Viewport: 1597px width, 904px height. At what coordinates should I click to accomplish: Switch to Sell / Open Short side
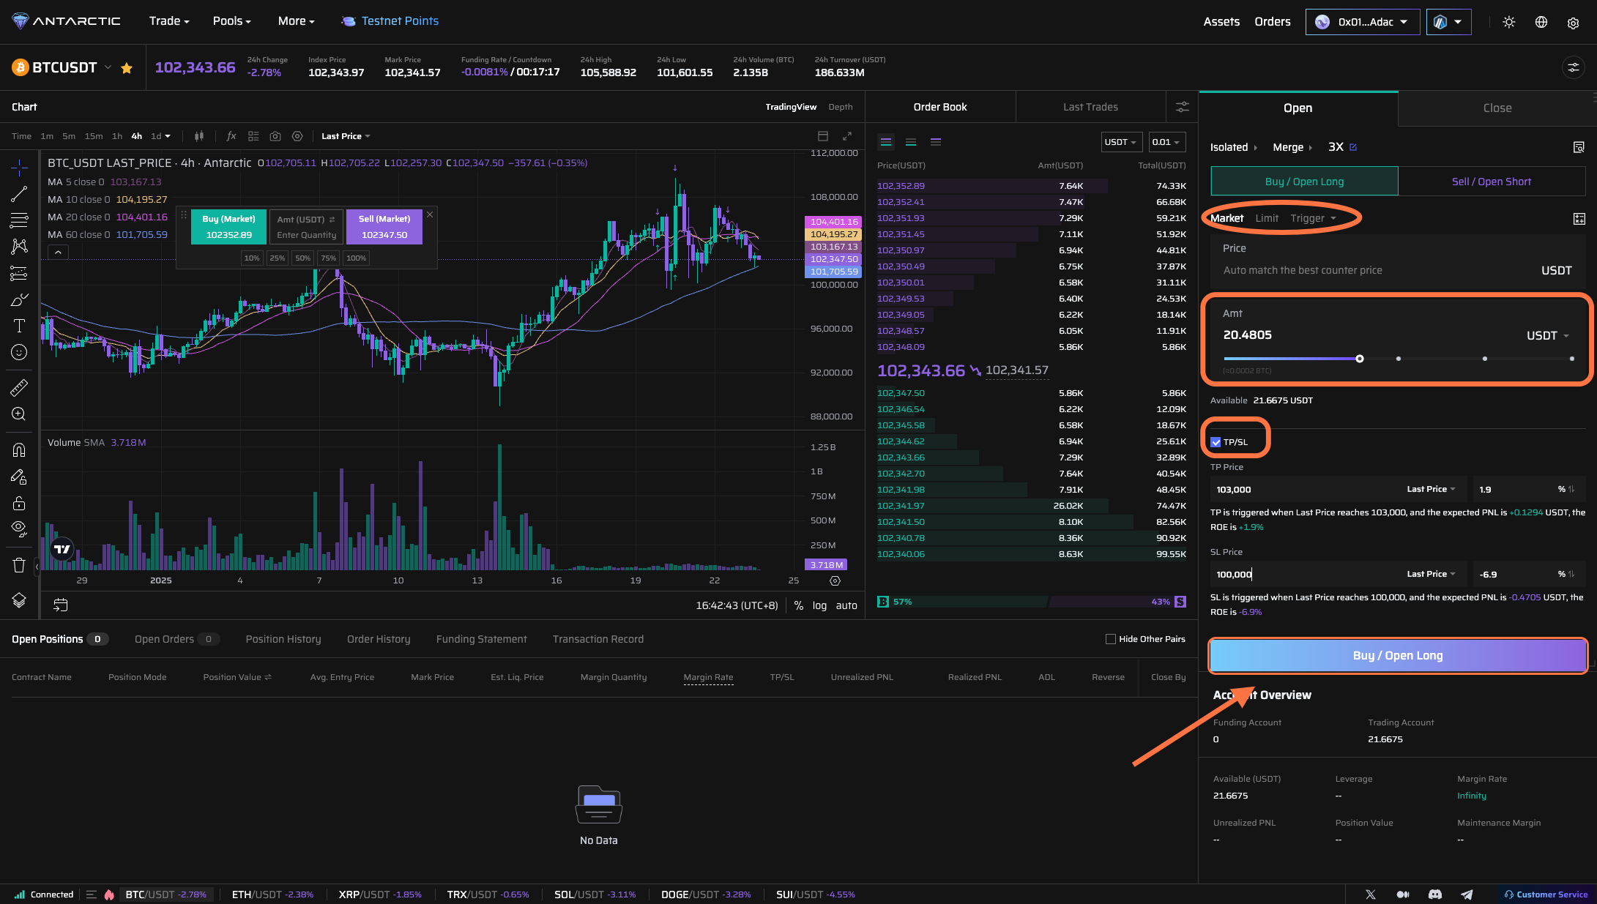(1492, 182)
